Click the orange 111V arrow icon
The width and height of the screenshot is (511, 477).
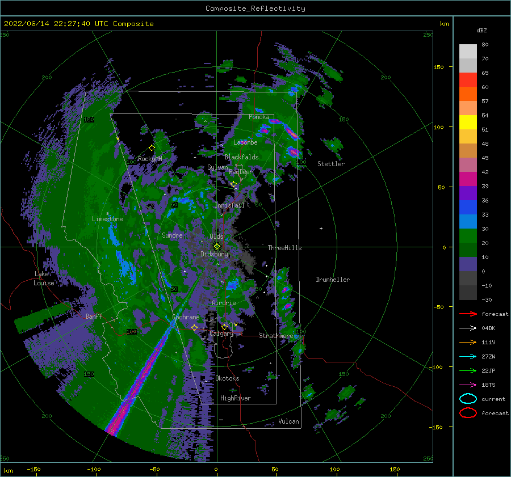(468, 342)
